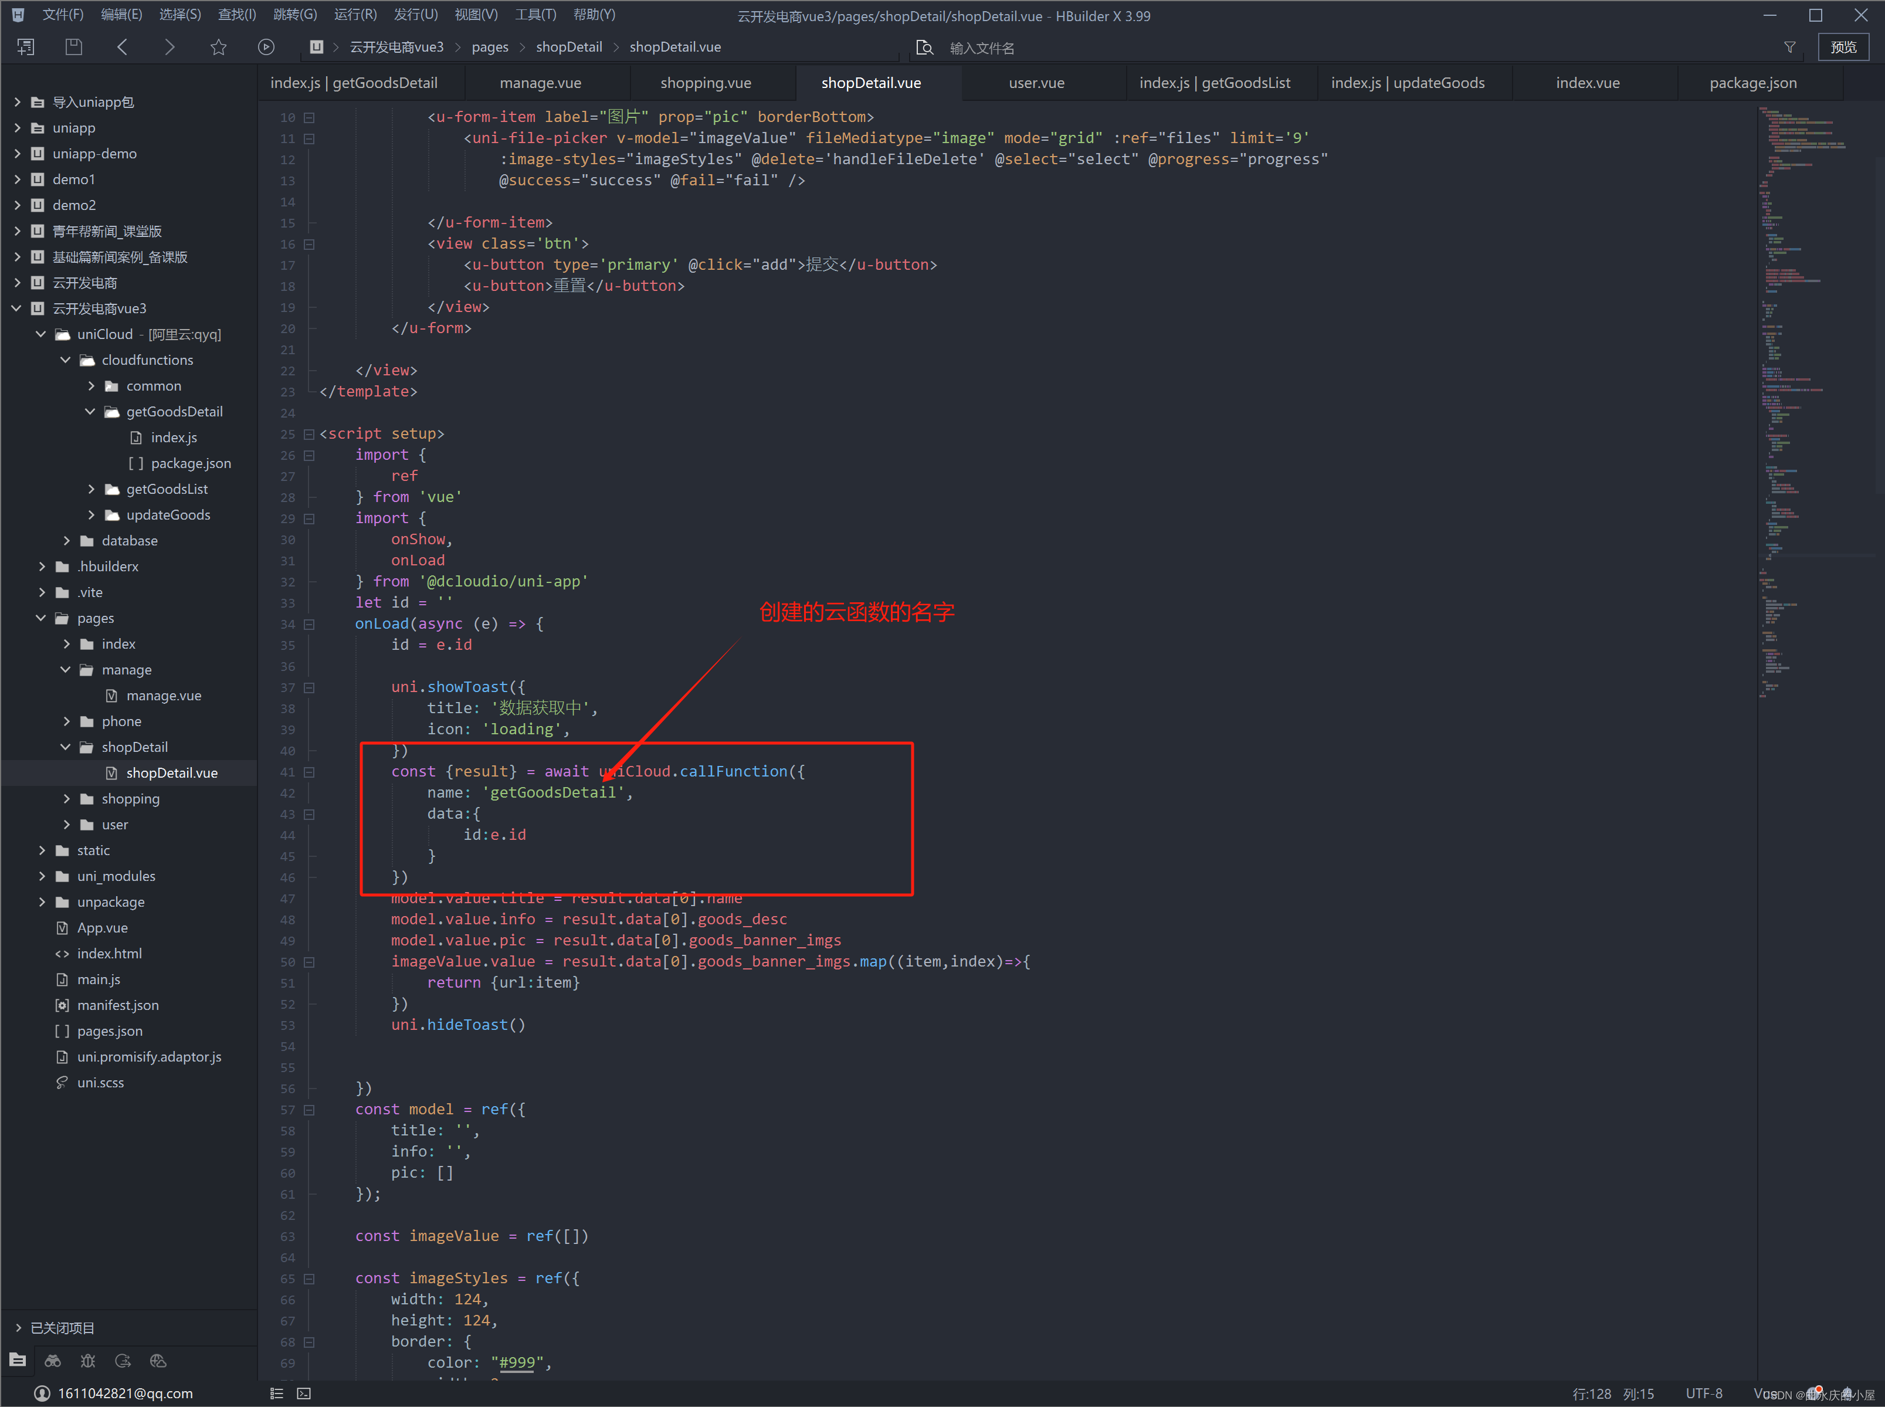
Task: Expand the database folder
Action: pyautogui.click(x=66, y=540)
